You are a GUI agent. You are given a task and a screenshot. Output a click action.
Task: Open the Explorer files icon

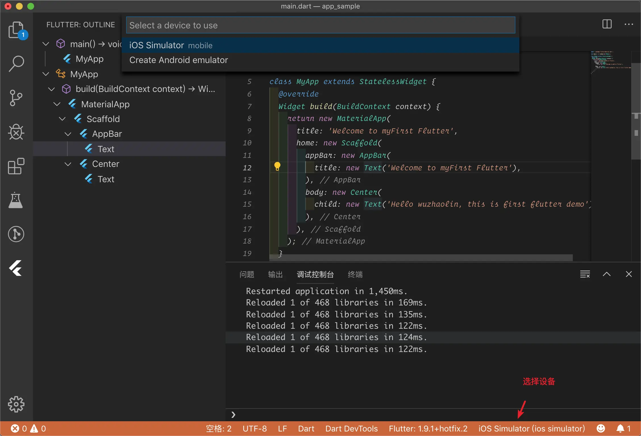[x=16, y=30]
